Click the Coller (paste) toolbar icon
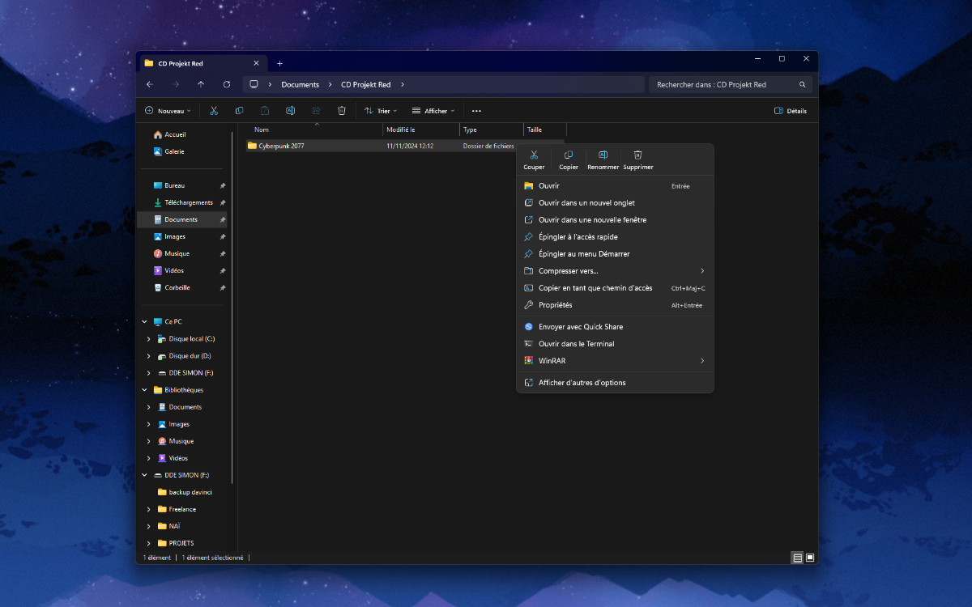Viewport: 972px width, 607px height. pos(264,111)
